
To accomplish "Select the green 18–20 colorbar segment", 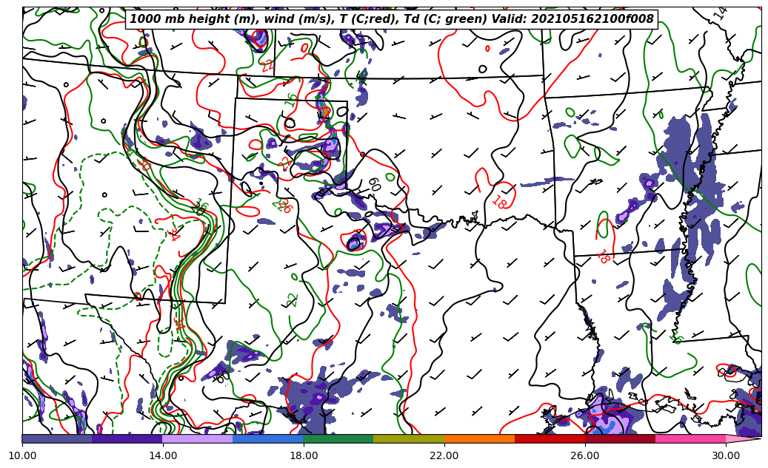I will coord(338,438).
